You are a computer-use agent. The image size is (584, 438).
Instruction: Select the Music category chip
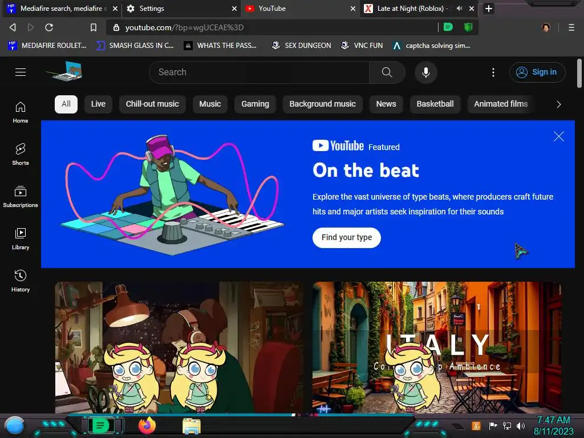pos(210,104)
